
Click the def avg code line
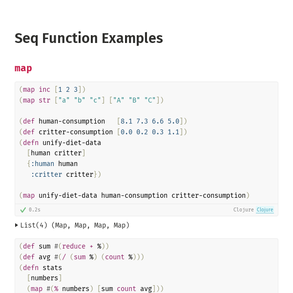82,257
